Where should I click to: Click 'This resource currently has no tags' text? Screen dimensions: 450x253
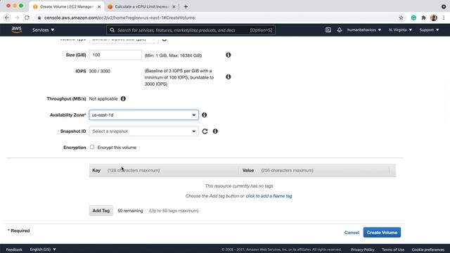[x=239, y=186]
